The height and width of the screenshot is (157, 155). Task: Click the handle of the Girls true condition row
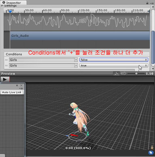click(6, 65)
